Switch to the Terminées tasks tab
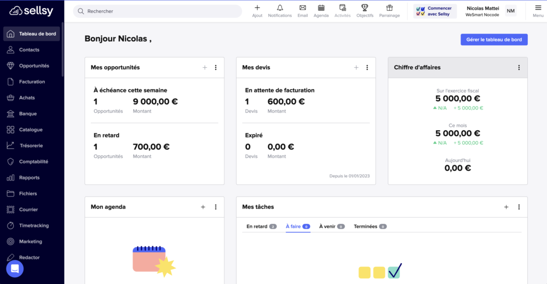 (370, 226)
